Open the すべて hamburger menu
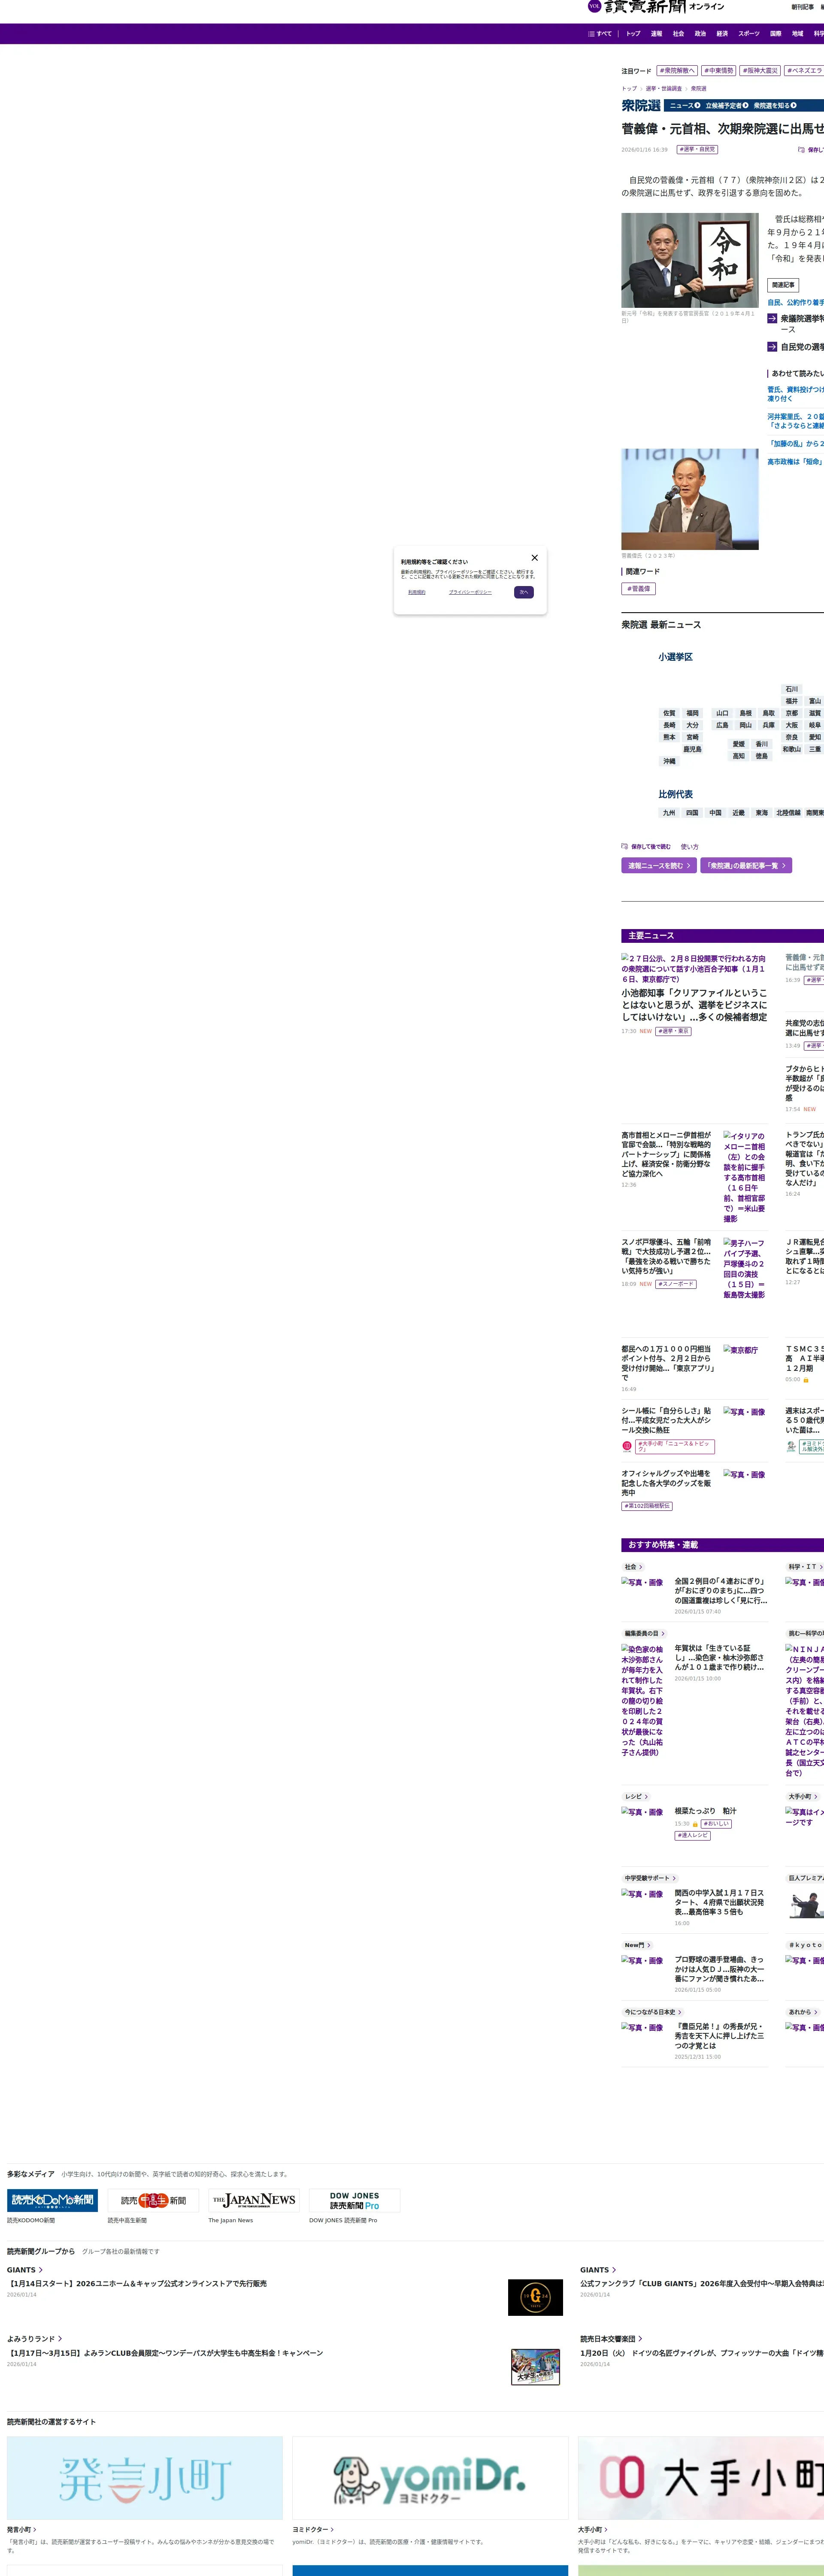The height and width of the screenshot is (2576, 824). pyautogui.click(x=599, y=34)
